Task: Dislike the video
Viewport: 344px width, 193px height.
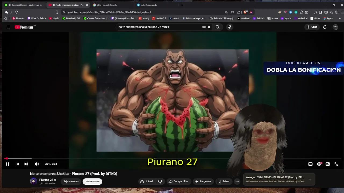Action: tap(160, 181)
